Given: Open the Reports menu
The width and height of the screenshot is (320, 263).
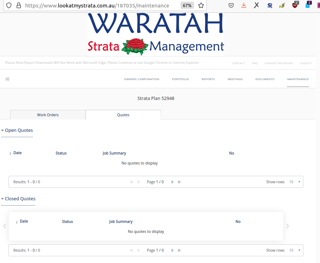Looking at the screenshot, I should coord(208,79).
